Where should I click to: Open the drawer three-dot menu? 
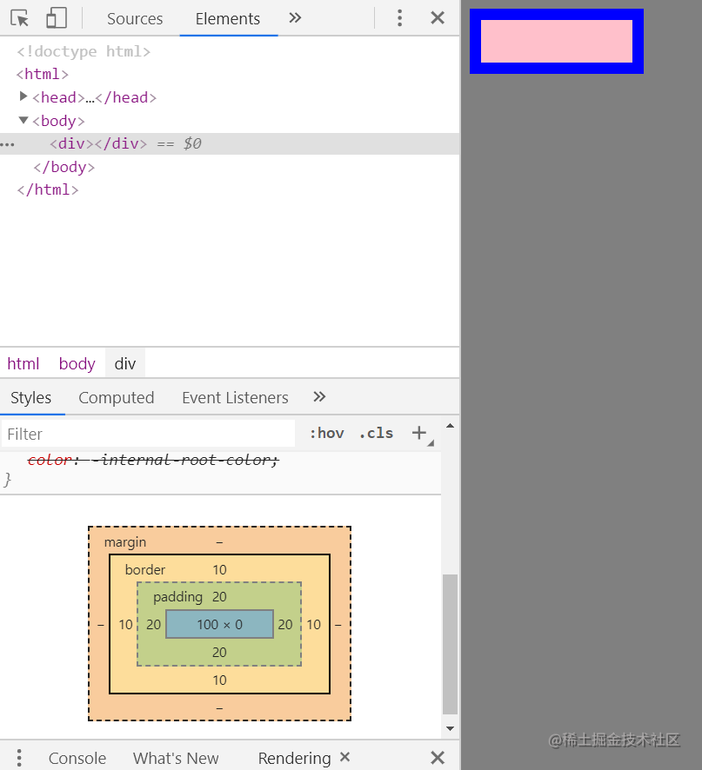point(19,758)
